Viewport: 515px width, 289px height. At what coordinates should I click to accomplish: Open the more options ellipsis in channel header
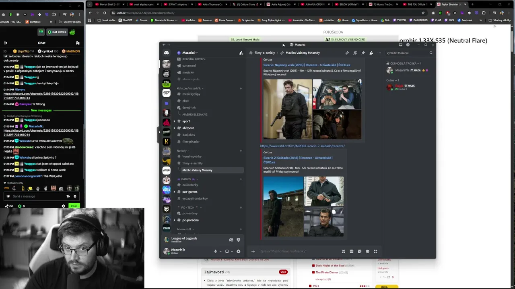pos(379,53)
